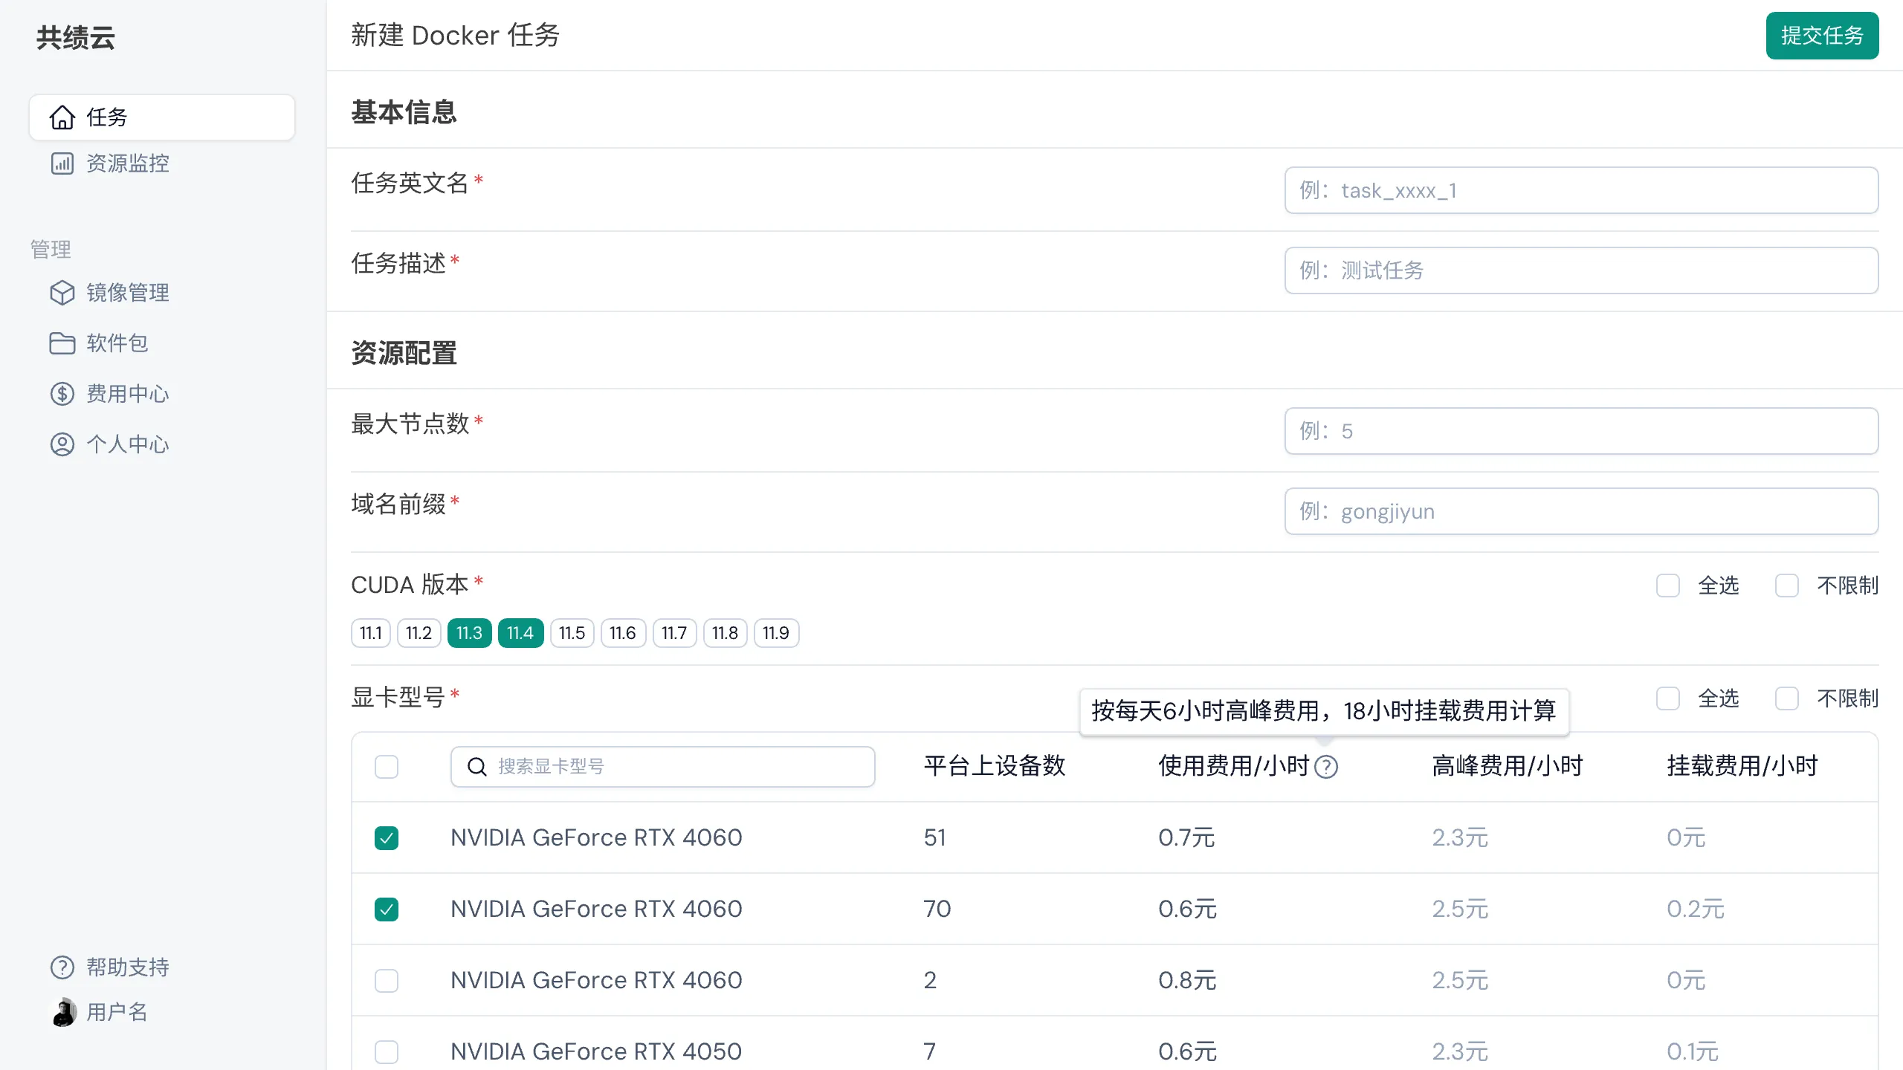Viewport: 1903px width, 1070px height.
Task: Click the 使用费用/小时 help tooltip icon
Action: 1326,767
